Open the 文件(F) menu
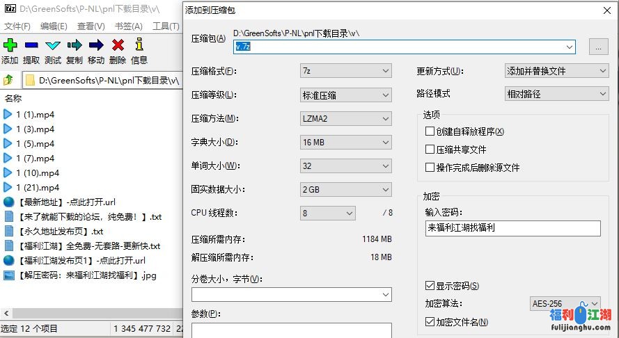Screen dimensions: 619x338 17,26
